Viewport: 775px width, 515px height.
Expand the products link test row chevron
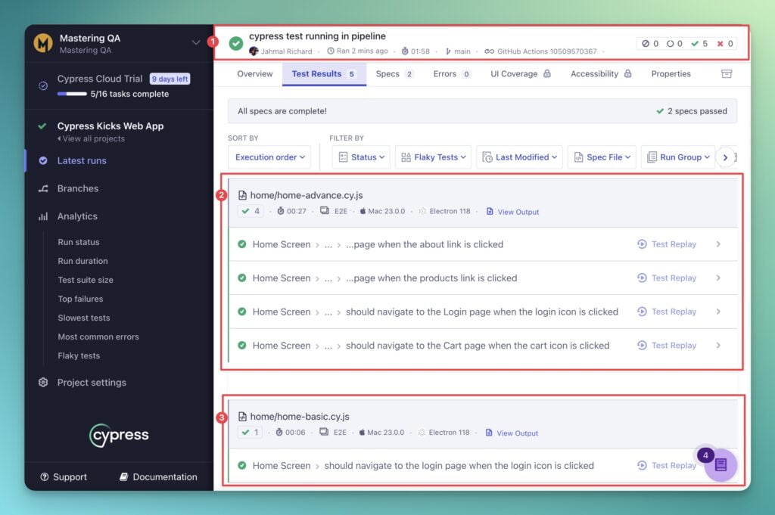tap(718, 278)
